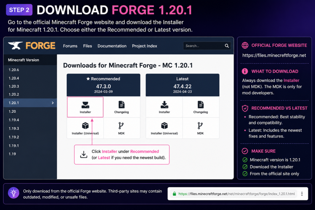Select Minecraft version 1.20
The image size is (315, 210).
pos(30,111)
